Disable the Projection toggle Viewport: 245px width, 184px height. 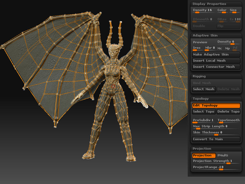pyautogui.click(x=204, y=155)
